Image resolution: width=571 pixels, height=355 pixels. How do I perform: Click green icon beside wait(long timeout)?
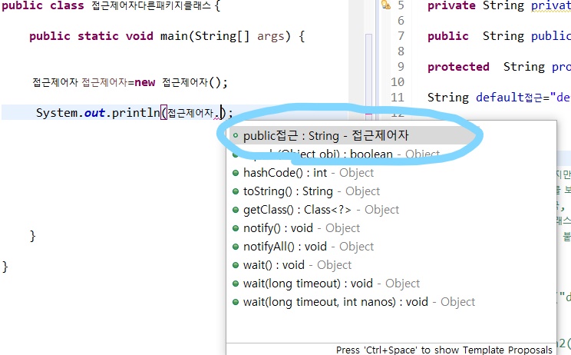(x=236, y=284)
